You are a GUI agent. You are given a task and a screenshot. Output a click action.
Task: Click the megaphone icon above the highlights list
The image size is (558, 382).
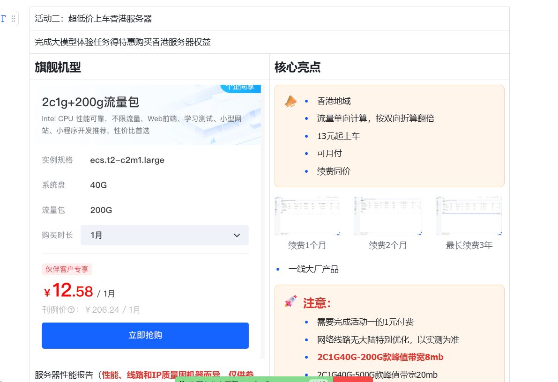point(290,101)
